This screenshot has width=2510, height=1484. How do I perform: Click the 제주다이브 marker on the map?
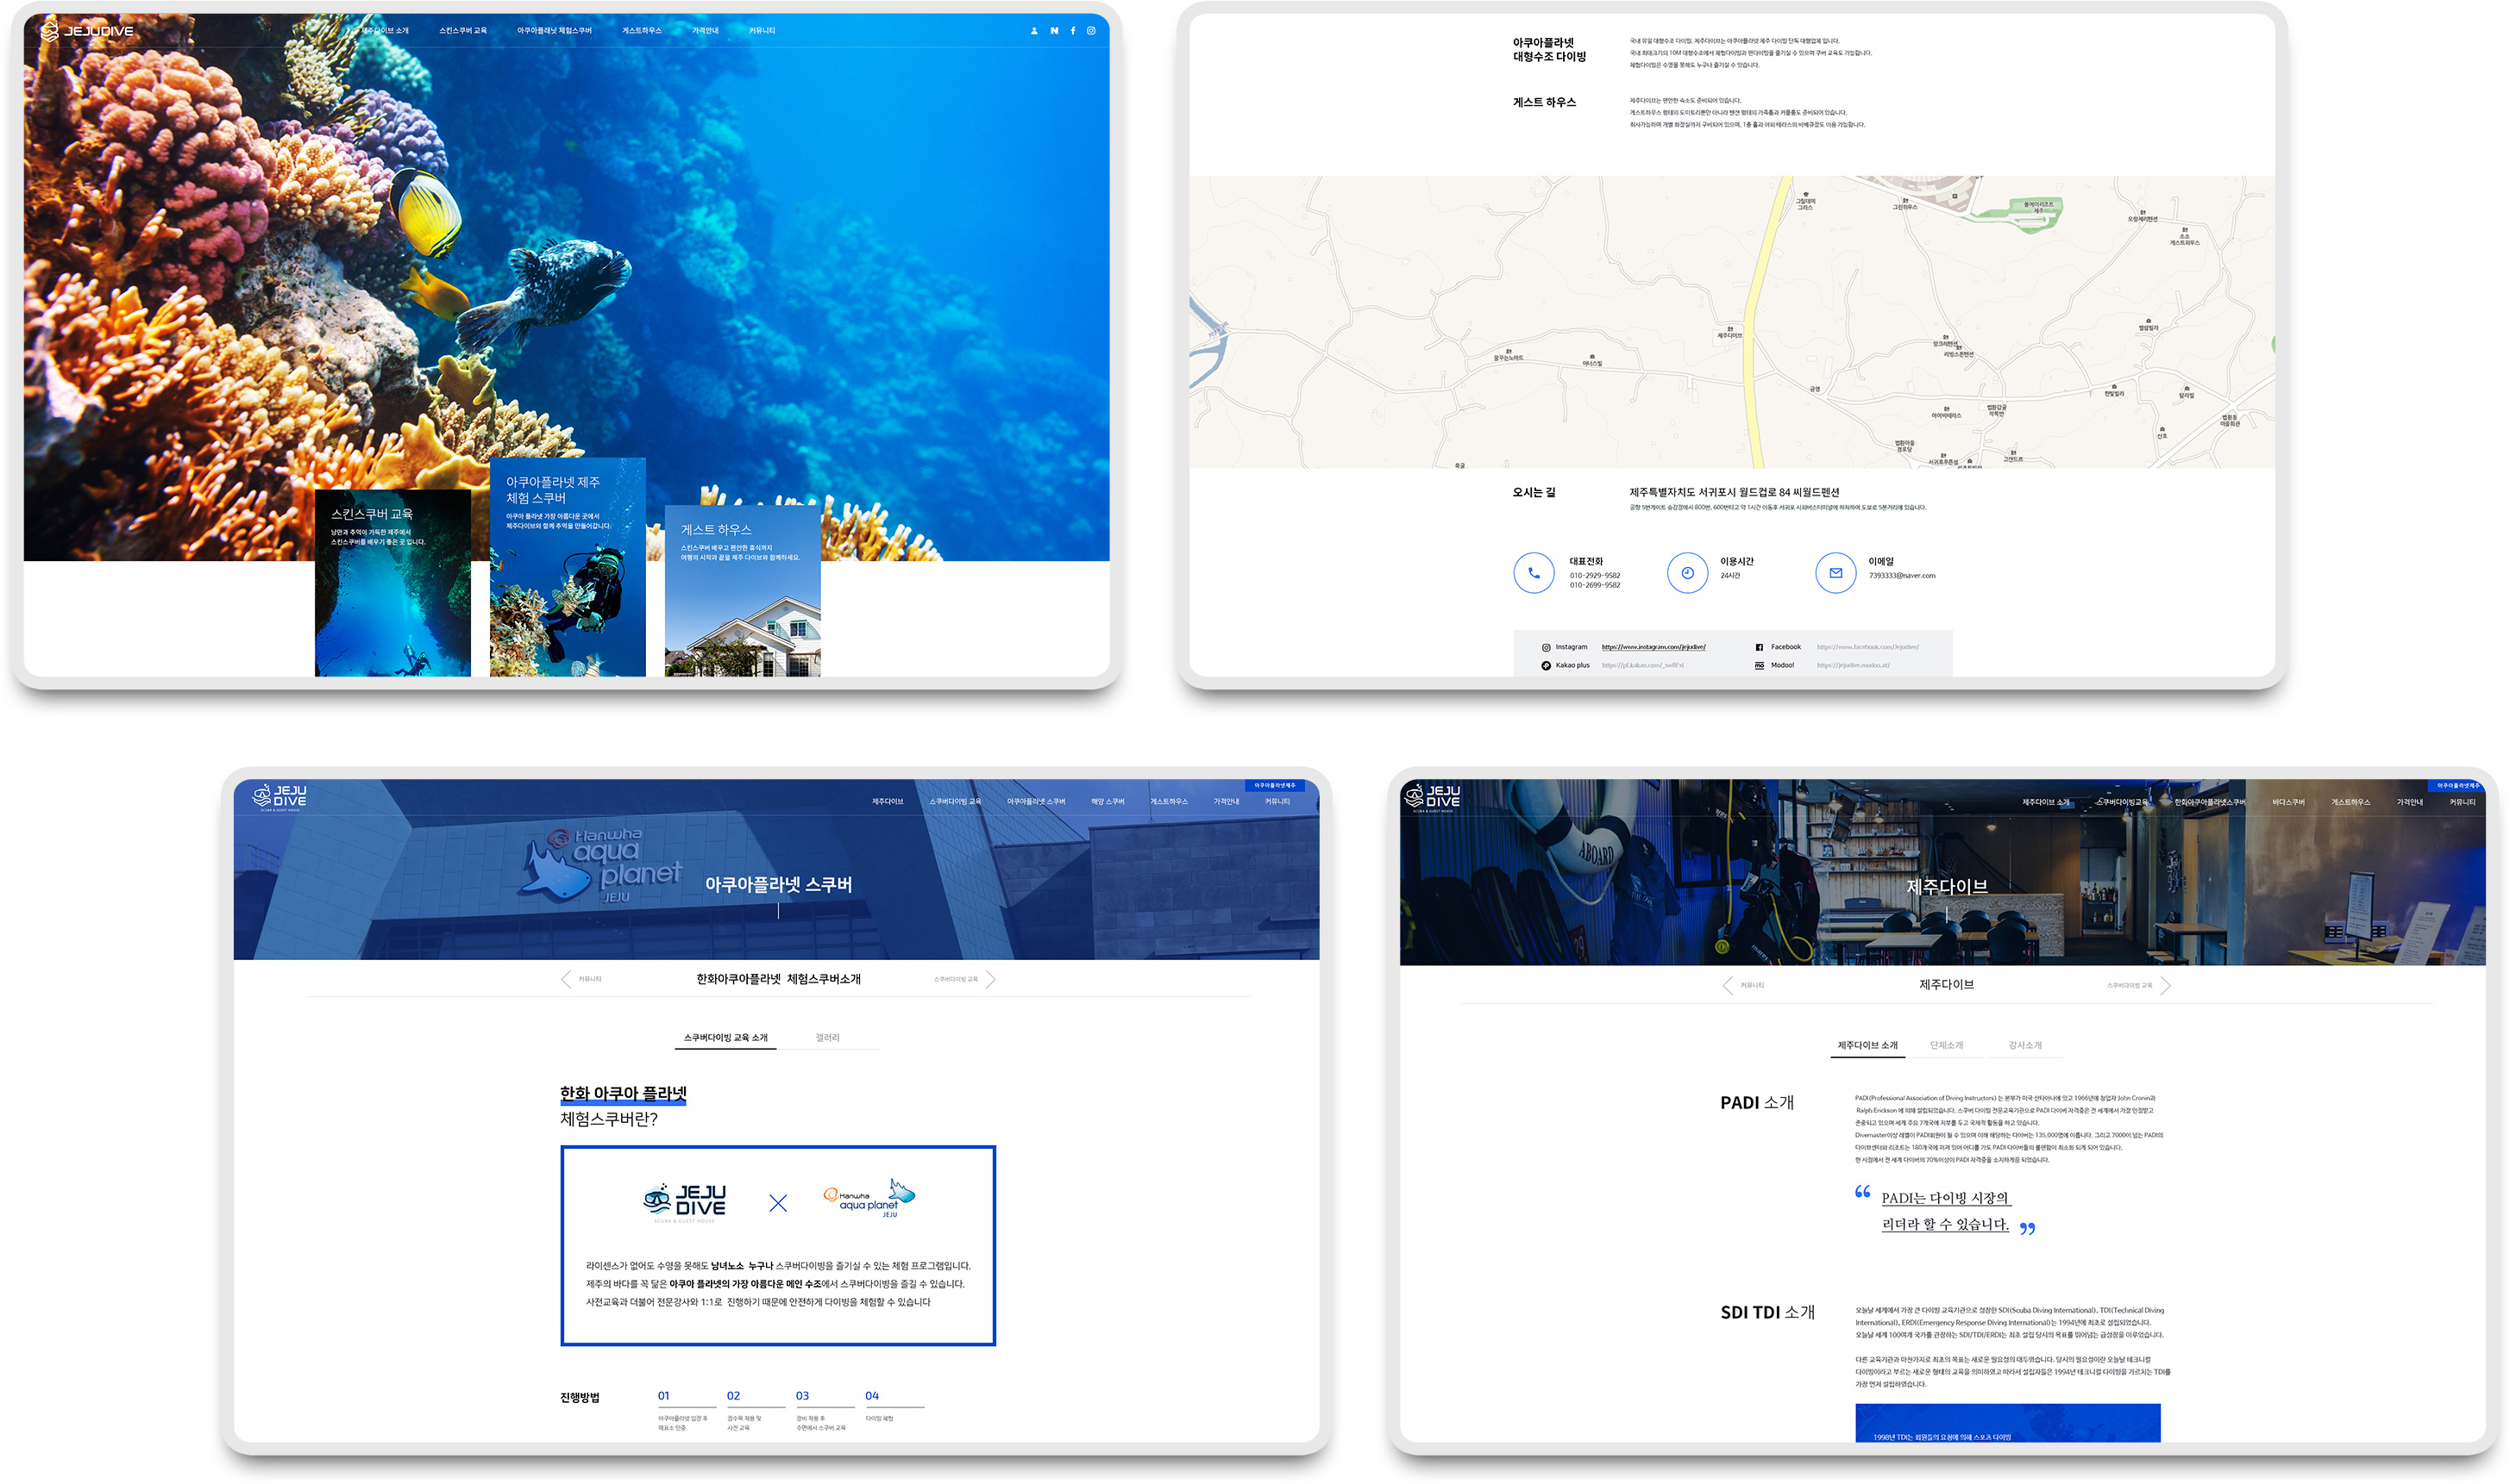point(1729,332)
